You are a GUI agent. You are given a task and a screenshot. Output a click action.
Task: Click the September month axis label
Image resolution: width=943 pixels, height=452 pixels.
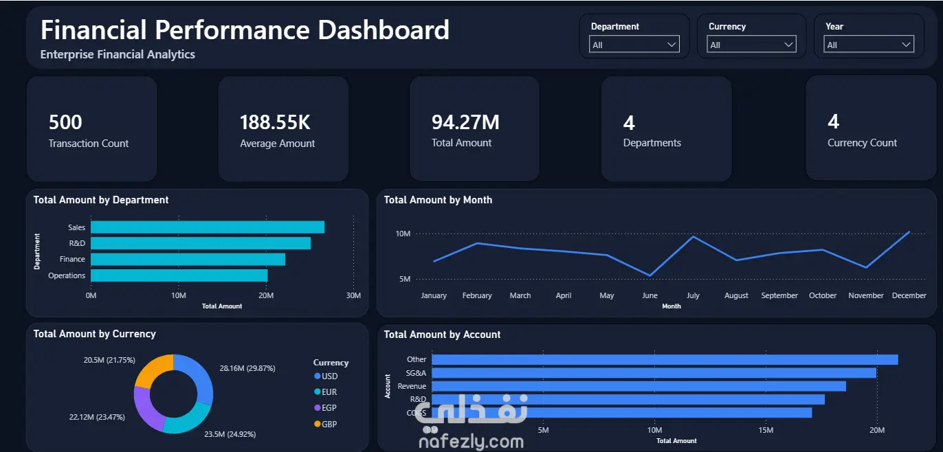(779, 295)
